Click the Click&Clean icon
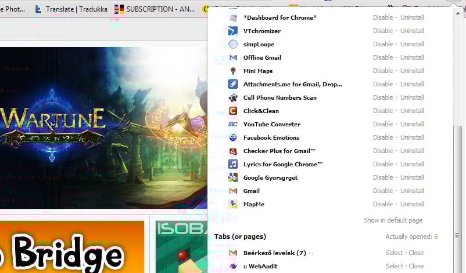This screenshot has height=273, width=466. tap(233, 111)
